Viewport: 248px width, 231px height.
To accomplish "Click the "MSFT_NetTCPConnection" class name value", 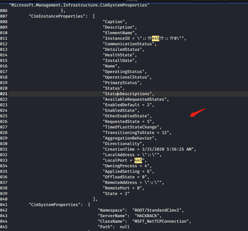I will coord(161,221).
